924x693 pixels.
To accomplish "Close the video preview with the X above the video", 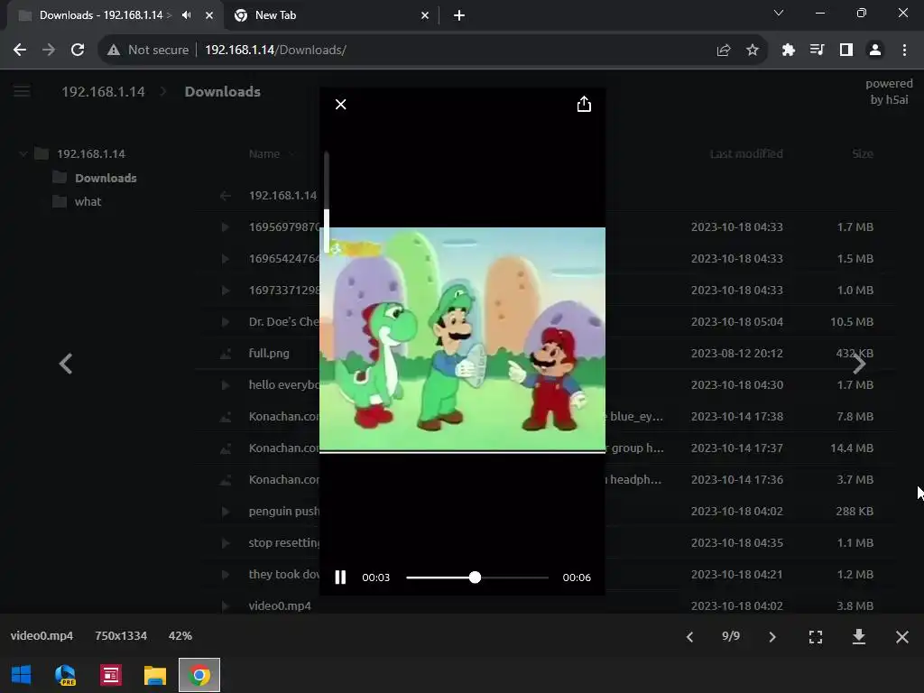I will [x=340, y=105].
